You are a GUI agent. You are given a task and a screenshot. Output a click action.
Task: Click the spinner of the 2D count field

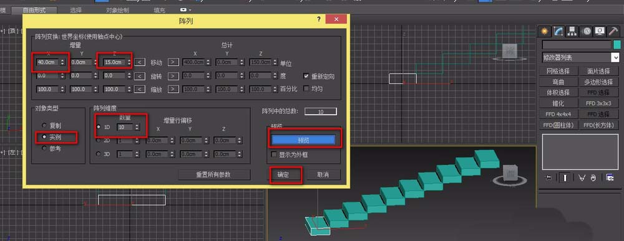(x=137, y=141)
